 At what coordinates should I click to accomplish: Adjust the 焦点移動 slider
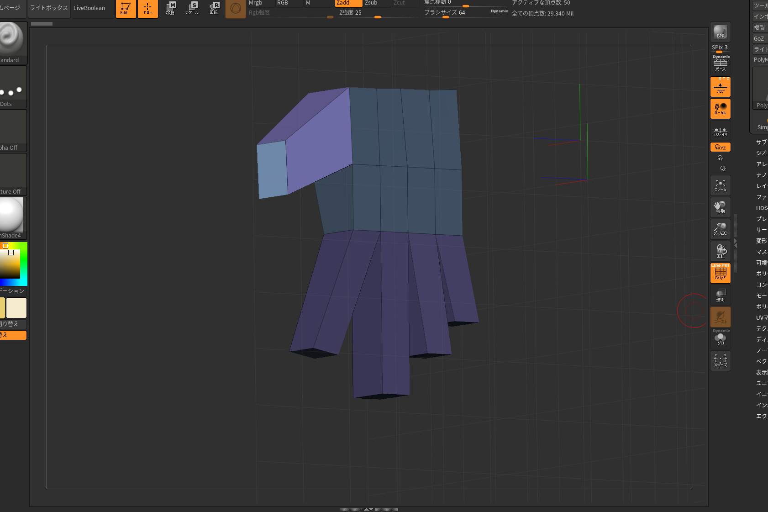coord(466,3)
